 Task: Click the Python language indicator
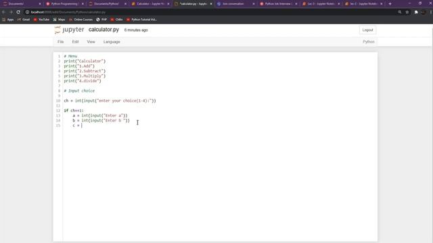pos(368,42)
